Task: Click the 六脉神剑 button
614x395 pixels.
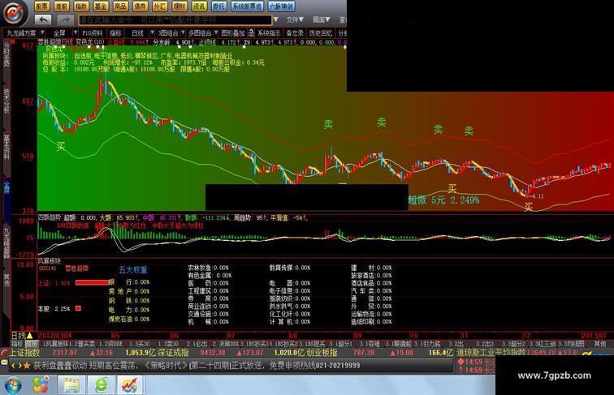Action: (281, 6)
